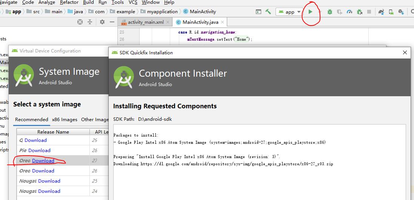Open the app run configuration dropdown
Viewport: 414px width, 200px height.
(x=289, y=12)
